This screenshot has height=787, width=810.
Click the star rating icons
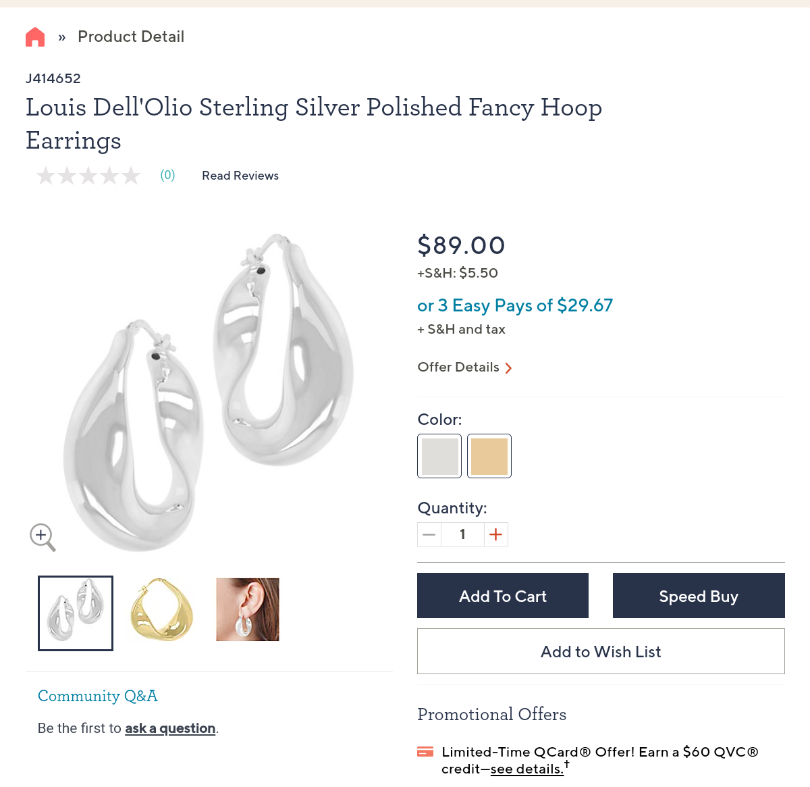click(x=88, y=176)
